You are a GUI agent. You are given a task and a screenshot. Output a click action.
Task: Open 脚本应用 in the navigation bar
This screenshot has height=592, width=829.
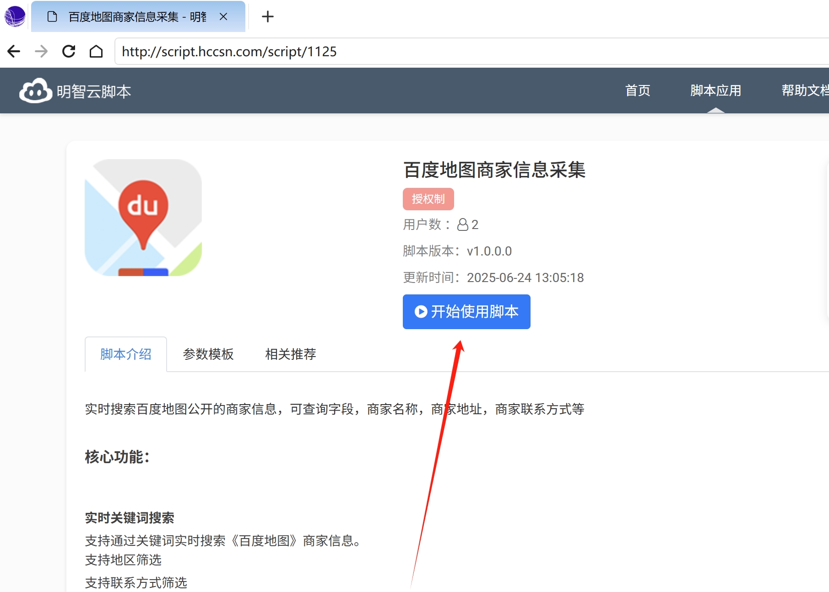tap(715, 91)
